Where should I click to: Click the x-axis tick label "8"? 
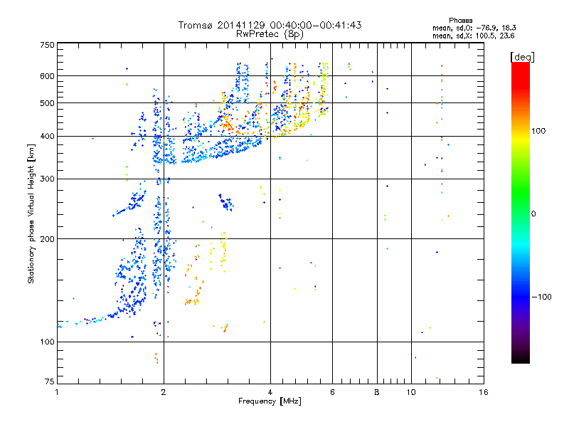coord(377,392)
